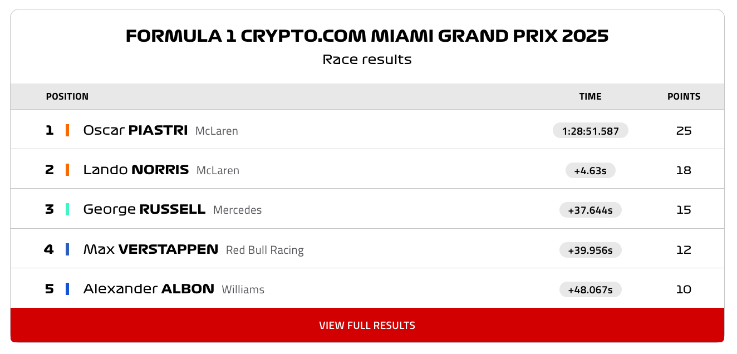This screenshot has width=737, height=354.
Task: Click the orange team bar next to Norris
Action: tap(67, 170)
